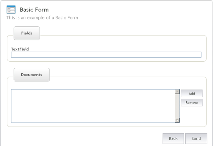Click the TextField label
This screenshot has width=213, height=146.
coord(20,49)
